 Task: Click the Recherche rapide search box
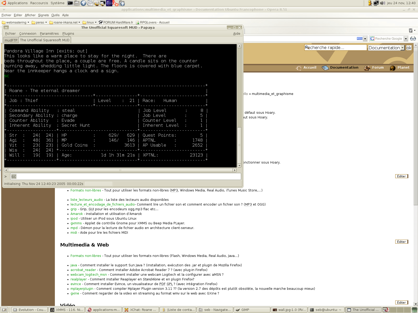click(335, 47)
